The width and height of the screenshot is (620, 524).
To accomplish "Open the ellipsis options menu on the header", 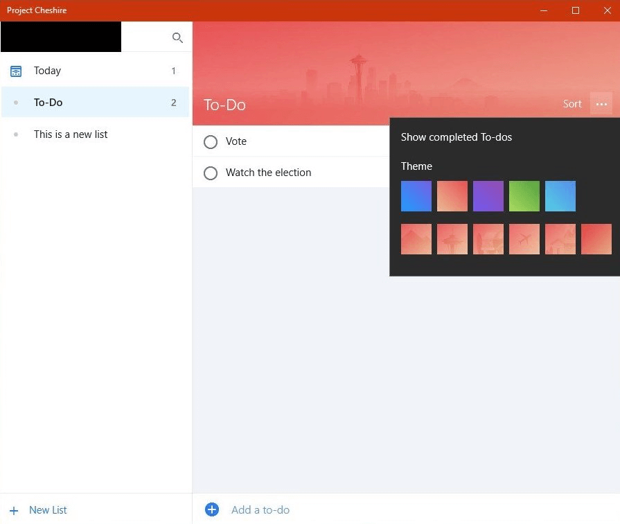I will [601, 104].
